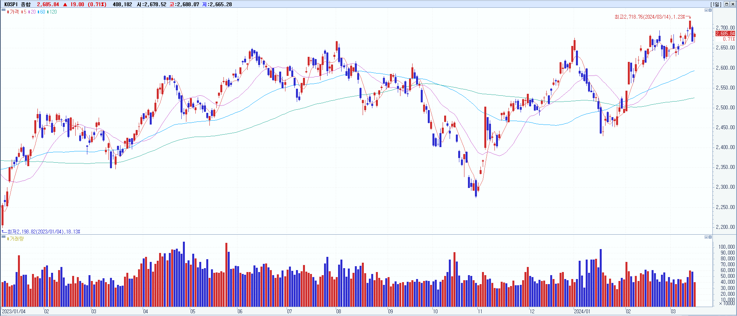Click the 07 month marker on time axis

coord(289,311)
